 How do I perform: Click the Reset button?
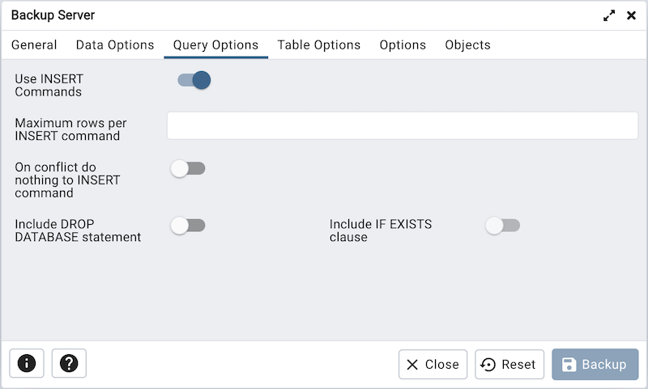509,365
